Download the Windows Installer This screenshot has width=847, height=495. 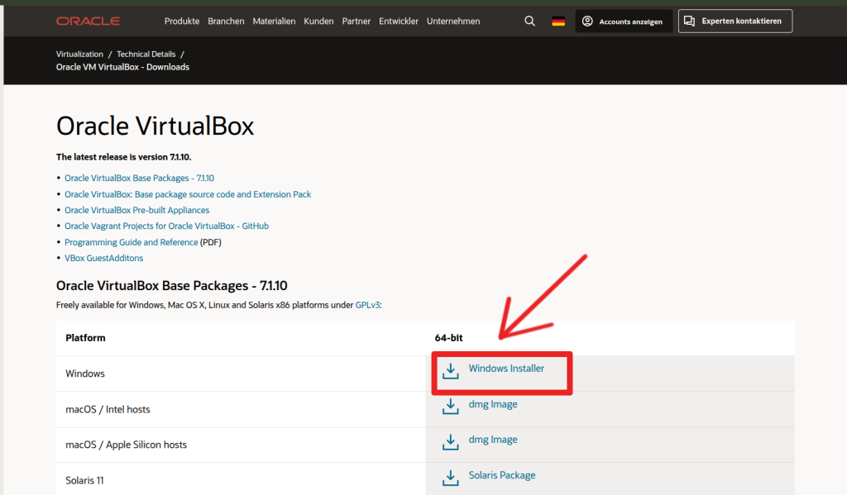[506, 368]
